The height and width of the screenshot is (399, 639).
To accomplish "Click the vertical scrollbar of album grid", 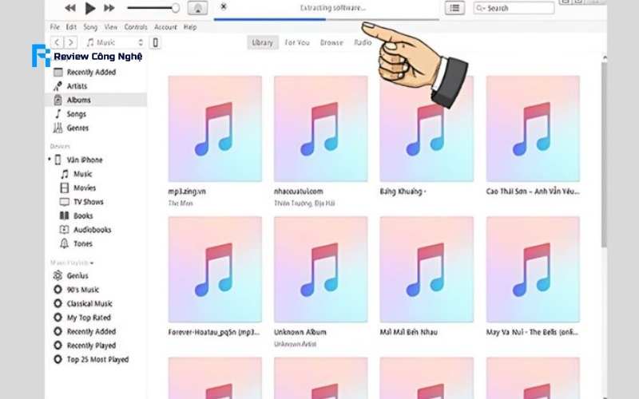I will click(x=604, y=155).
